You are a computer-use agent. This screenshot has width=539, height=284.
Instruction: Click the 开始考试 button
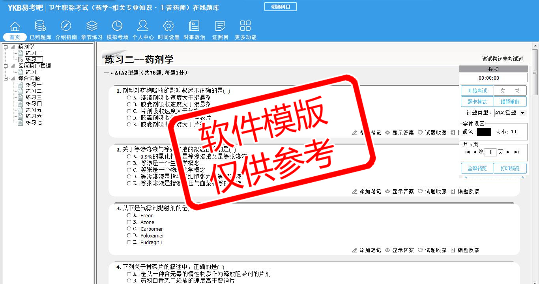coord(477,91)
